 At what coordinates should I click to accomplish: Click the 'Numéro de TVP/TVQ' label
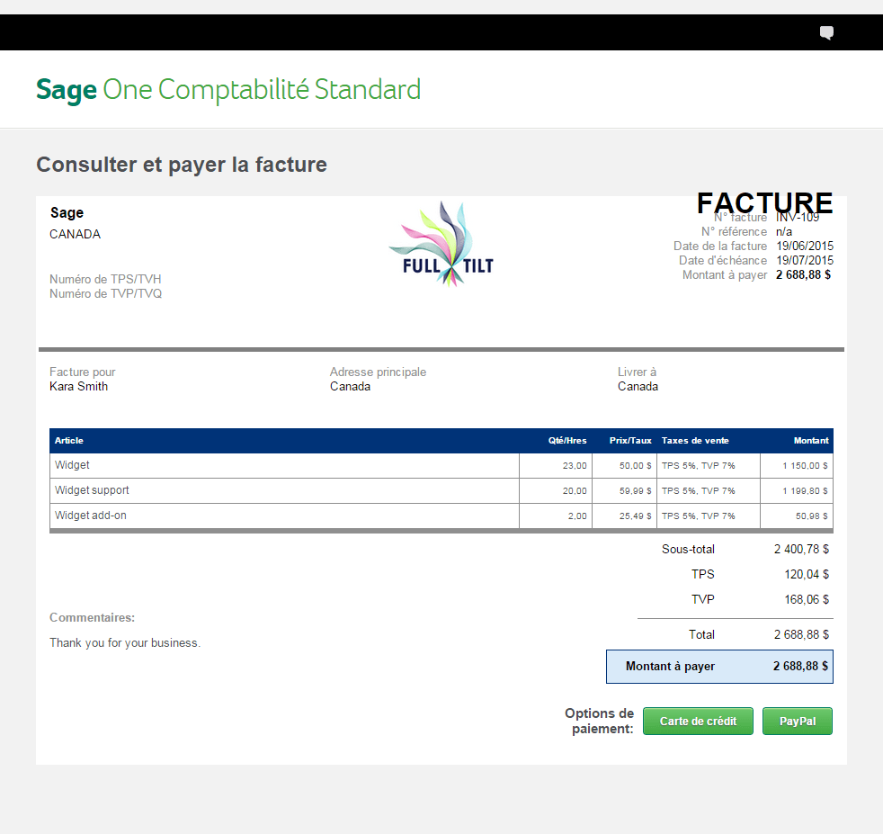(x=105, y=293)
